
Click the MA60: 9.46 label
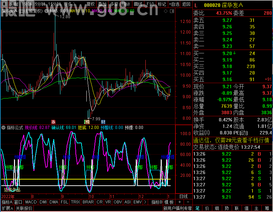click(x=124, y=11)
